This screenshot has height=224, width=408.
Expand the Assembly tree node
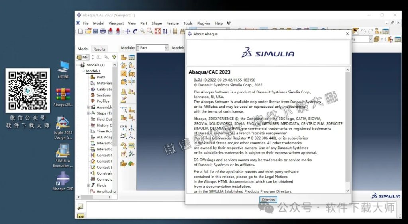click(x=88, y=107)
